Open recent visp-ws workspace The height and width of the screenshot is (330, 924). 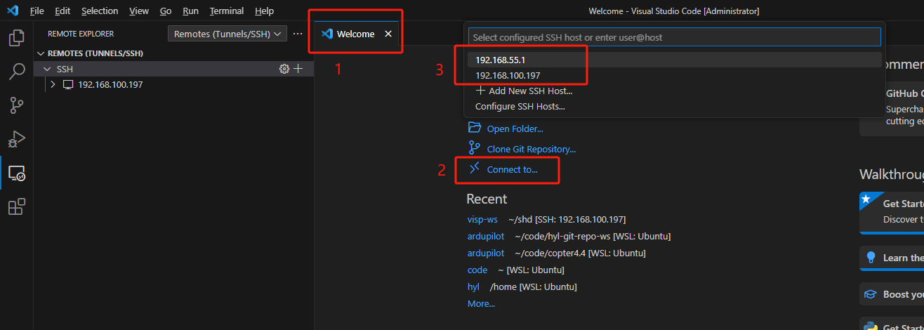coord(482,219)
